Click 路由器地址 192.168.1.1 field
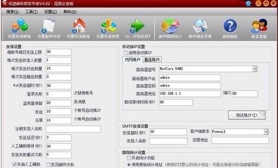 [190, 93]
